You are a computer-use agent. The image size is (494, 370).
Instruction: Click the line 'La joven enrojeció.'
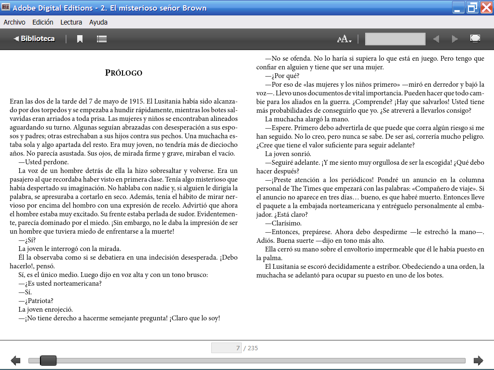(45, 309)
